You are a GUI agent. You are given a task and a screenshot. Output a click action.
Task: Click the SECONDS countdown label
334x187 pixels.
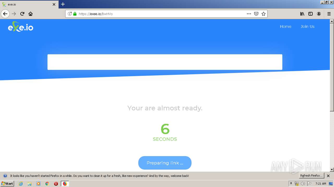tap(165, 139)
